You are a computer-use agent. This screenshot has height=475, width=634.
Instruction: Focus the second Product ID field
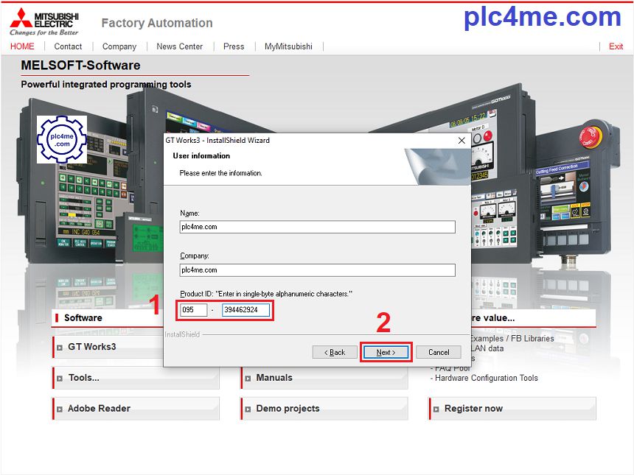245,310
